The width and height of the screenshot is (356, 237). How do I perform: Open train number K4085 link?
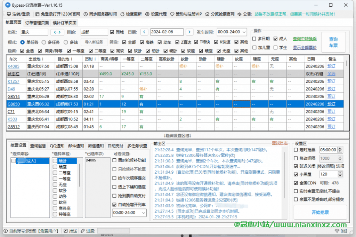[14, 66]
